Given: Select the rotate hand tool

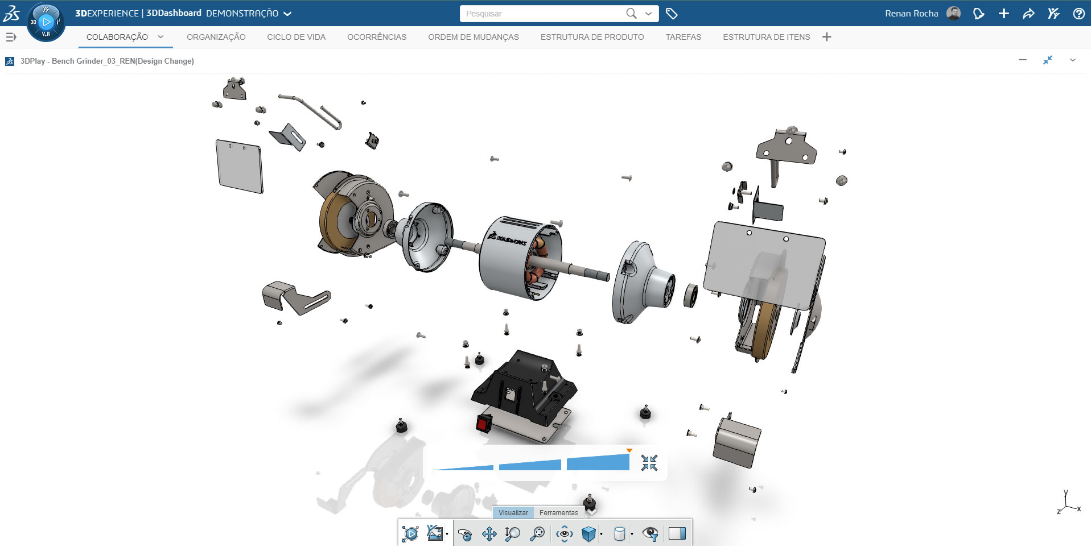Looking at the screenshot, I should [x=465, y=533].
